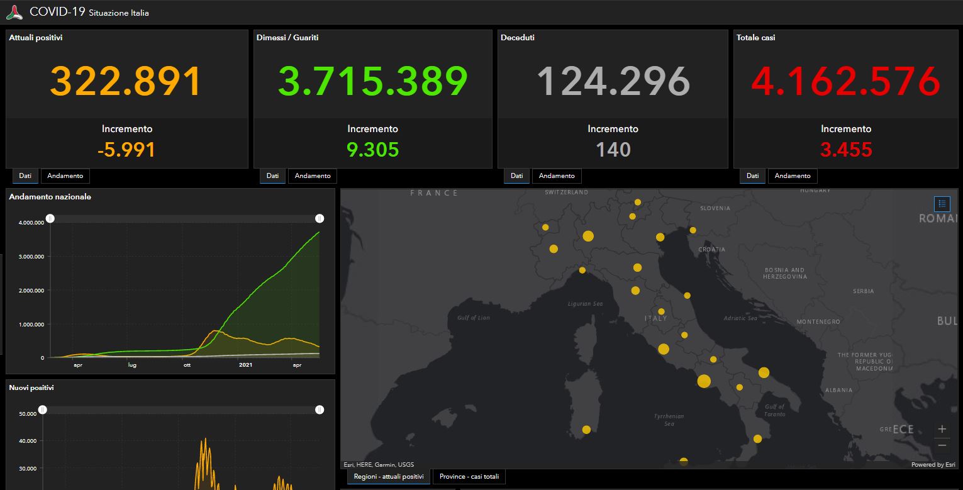This screenshot has width=963, height=490.
Task: Click the 9.305 increment value
Action: tap(373, 150)
